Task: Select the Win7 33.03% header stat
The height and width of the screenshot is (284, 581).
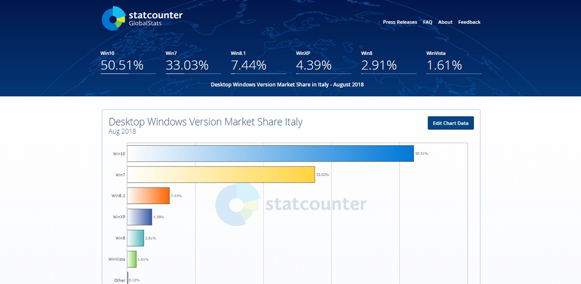Action: [193, 62]
